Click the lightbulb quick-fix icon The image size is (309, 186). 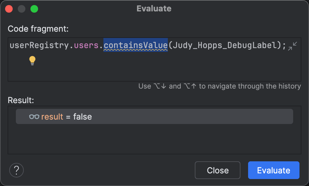tap(32, 60)
